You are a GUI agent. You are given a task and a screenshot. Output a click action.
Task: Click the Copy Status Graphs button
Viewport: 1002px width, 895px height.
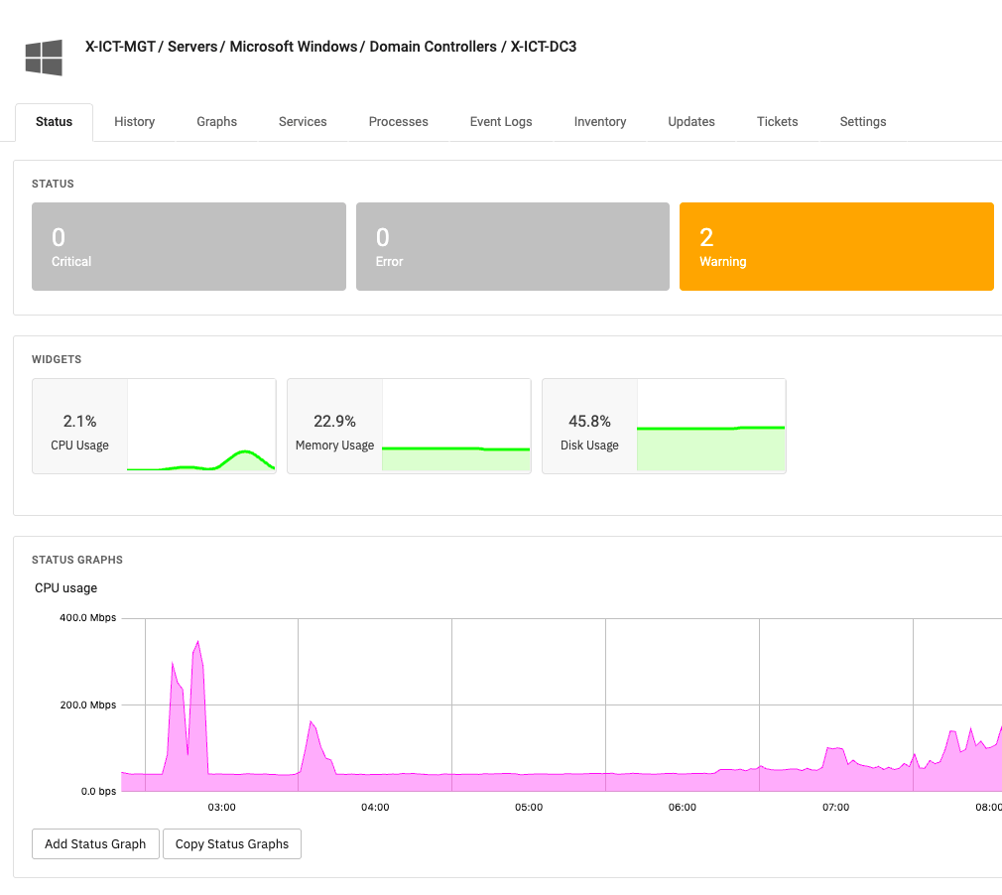pos(231,843)
